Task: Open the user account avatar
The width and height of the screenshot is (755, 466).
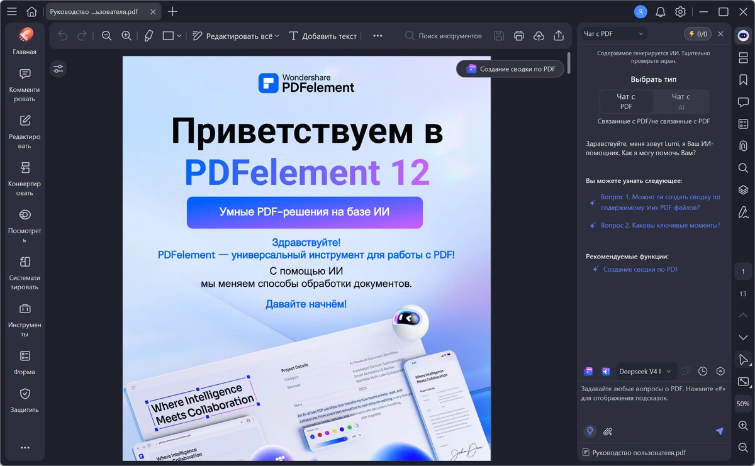Action: coord(640,11)
